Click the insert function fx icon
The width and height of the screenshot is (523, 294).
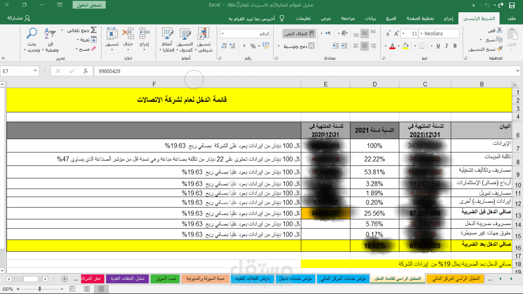click(86, 71)
